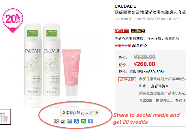Click the pink 20% OFF badge
Image resolution: width=186 pixels, height=130 pixels.
pyautogui.click(x=13, y=21)
